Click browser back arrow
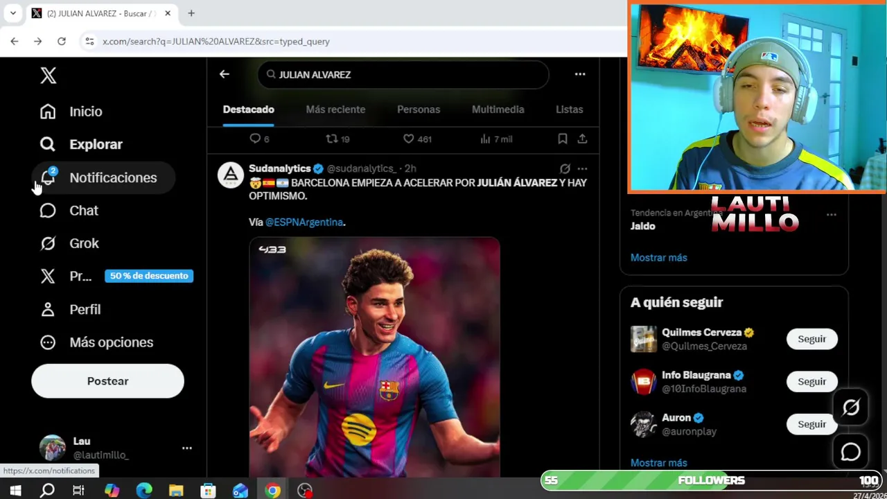The image size is (887, 499). click(x=15, y=42)
